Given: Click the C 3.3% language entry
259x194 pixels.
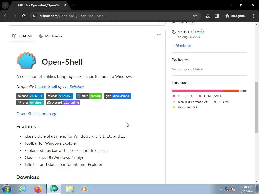Looking at the screenshot, I should (x=221, y=102).
